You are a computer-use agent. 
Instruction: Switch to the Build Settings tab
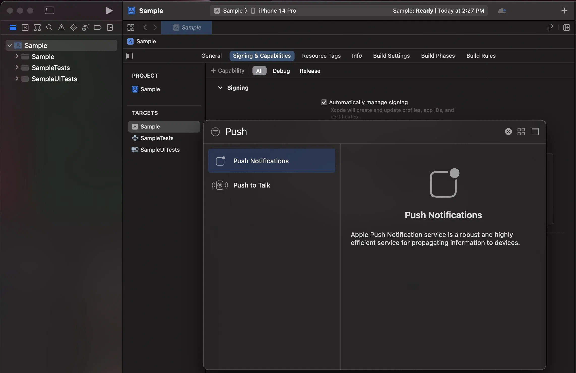391,56
